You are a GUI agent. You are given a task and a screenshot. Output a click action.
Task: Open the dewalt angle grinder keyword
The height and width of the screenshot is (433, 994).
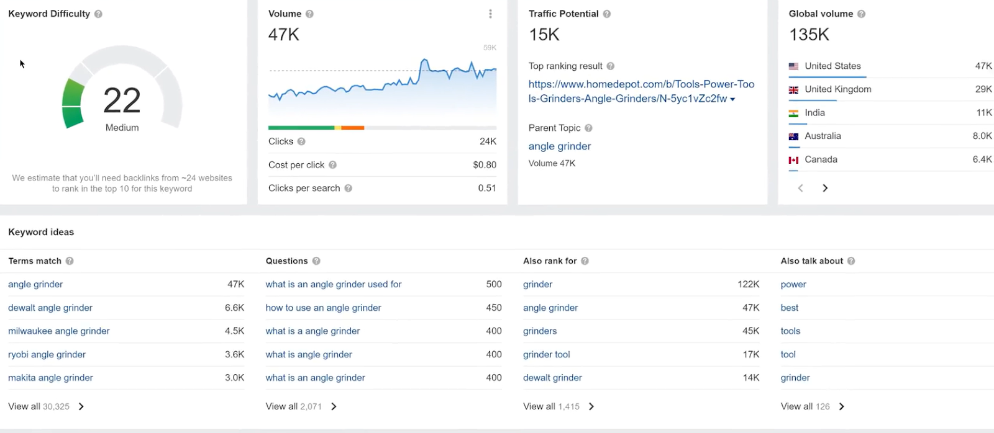click(x=50, y=308)
